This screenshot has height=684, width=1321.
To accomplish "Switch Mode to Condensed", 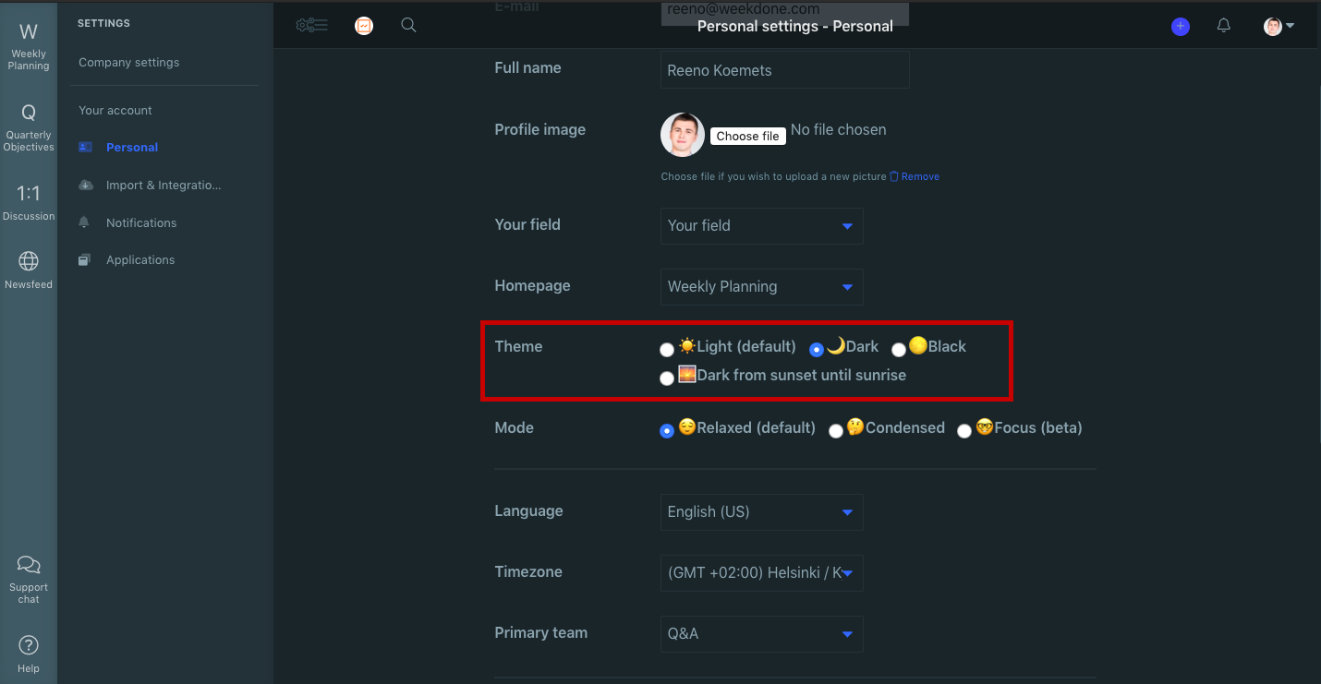I will 836,430.
